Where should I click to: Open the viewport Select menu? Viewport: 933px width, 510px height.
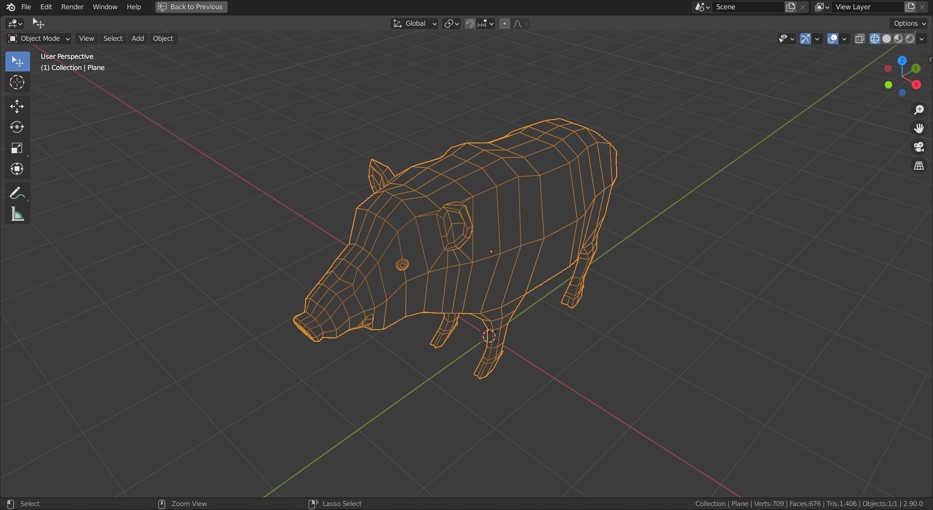[113, 38]
